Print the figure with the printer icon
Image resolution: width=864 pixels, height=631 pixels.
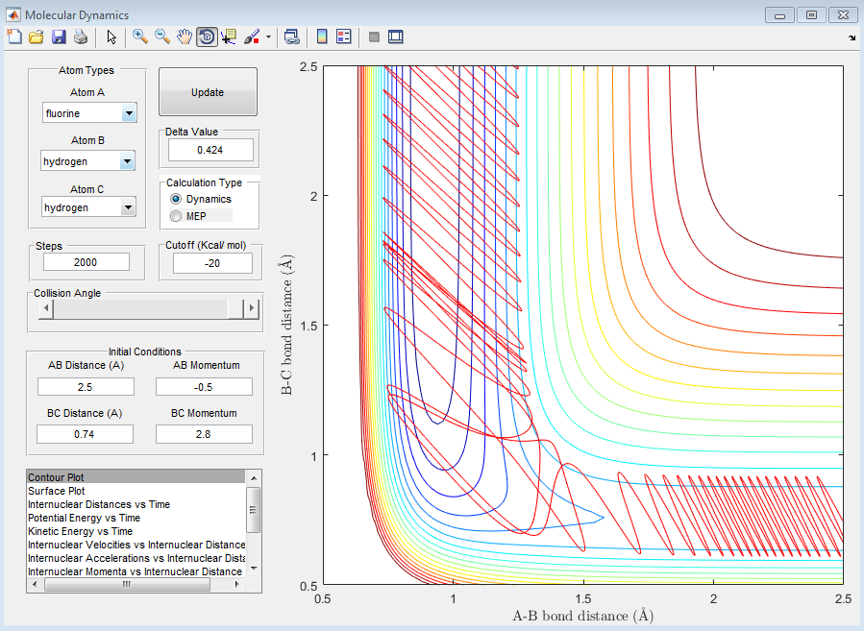coord(81,36)
